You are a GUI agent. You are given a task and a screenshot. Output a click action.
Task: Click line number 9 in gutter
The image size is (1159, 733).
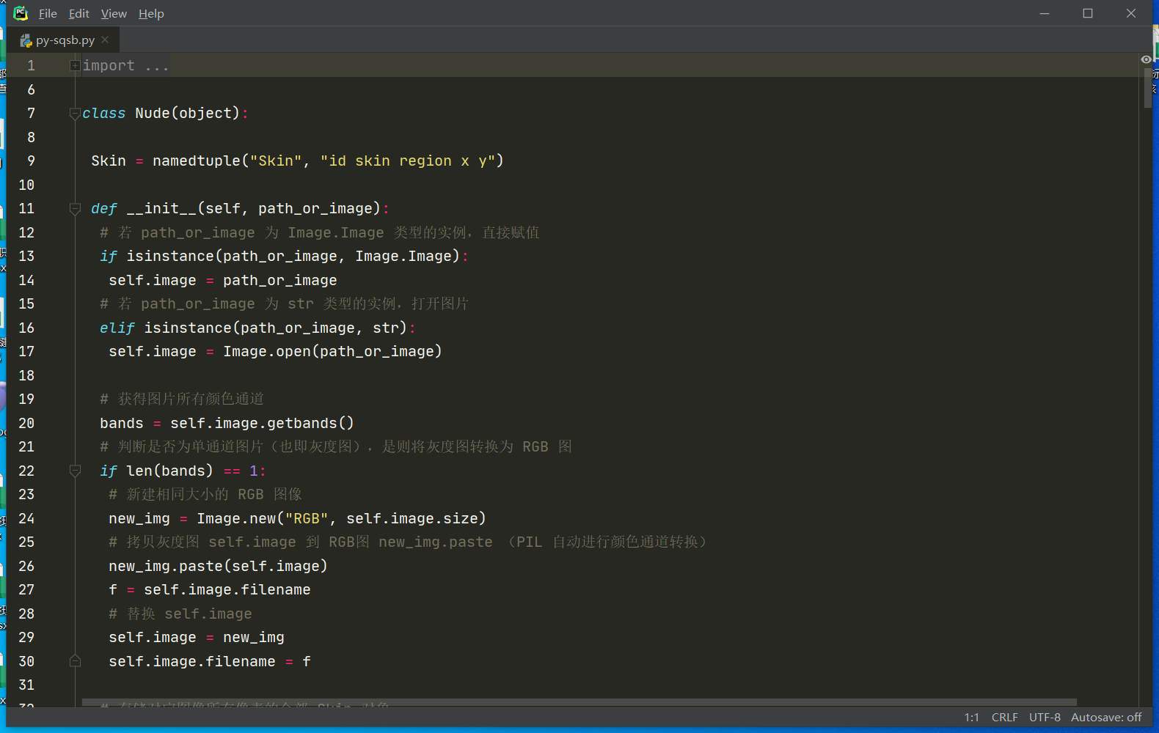tap(31, 161)
